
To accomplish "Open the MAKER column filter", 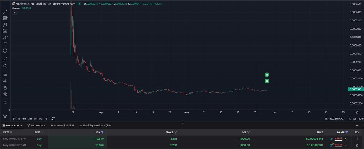I will 347,132.
